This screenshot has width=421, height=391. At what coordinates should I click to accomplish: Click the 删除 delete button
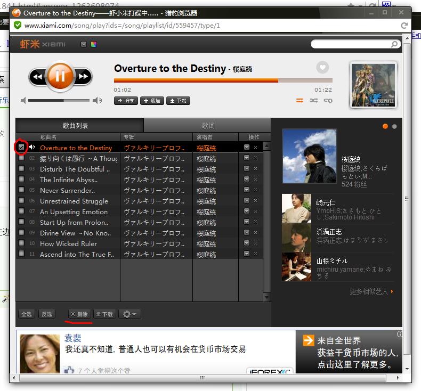pos(80,314)
